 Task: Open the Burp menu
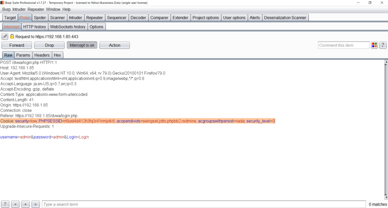[6, 9]
